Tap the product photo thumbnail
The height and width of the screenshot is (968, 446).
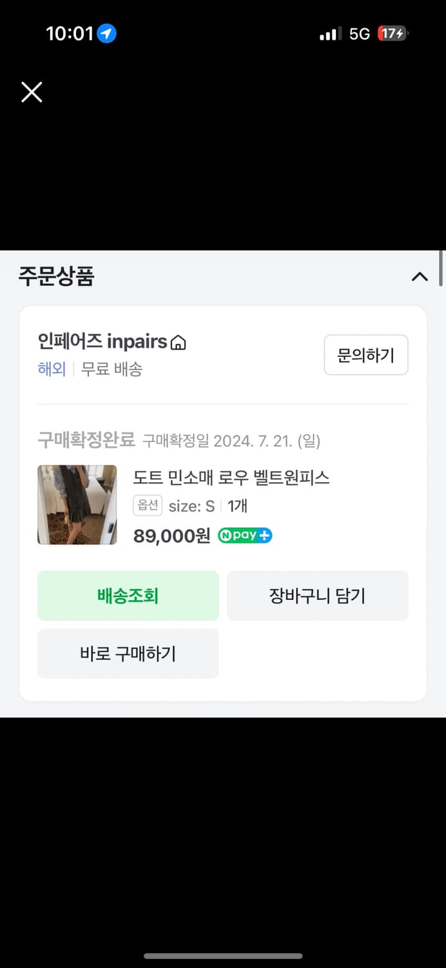[77, 504]
